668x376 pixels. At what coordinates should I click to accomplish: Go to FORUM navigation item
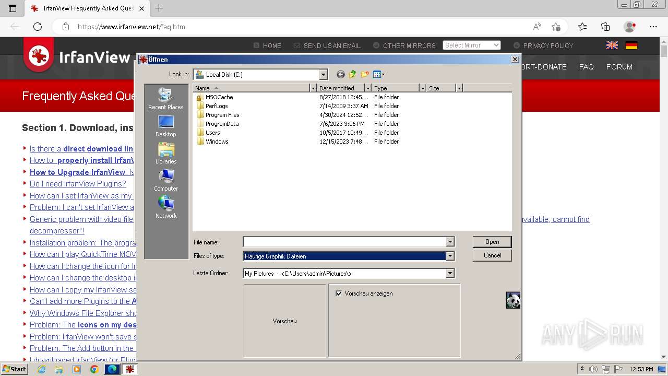point(619,67)
